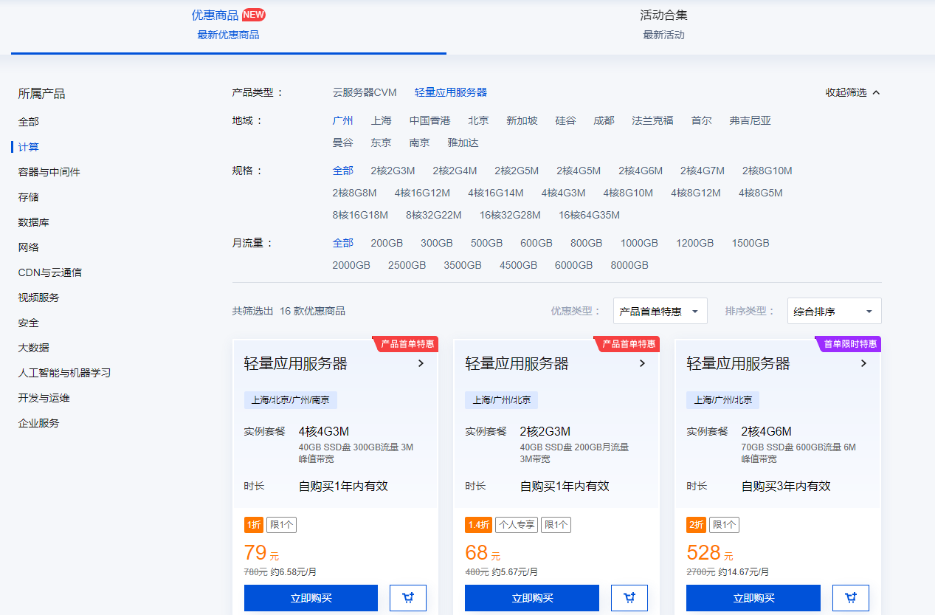Open the 排序类型 dropdown

[x=834, y=312]
